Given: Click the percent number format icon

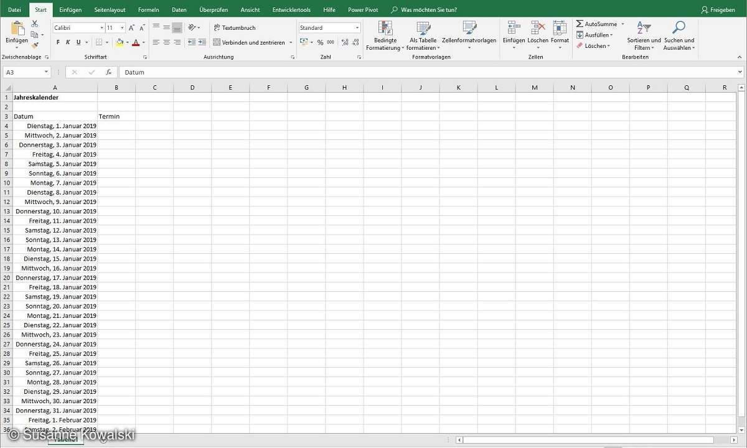Looking at the screenshot, I should pos(320,42).
